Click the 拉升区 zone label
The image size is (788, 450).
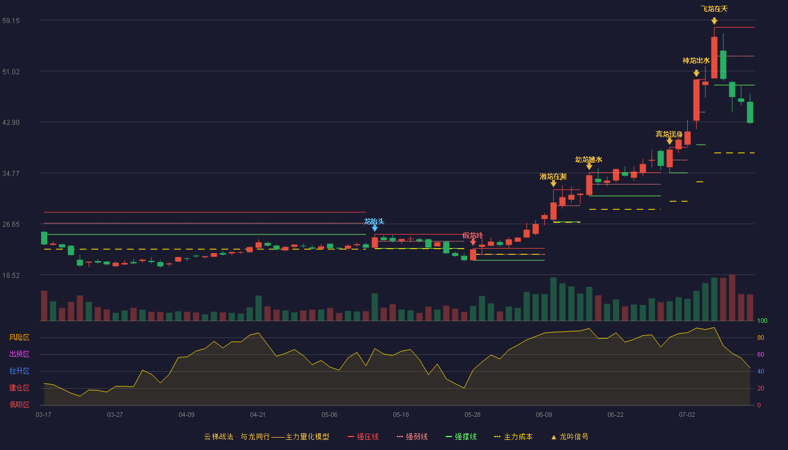pos(20,371)
